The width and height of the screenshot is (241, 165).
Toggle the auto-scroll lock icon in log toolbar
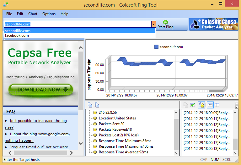(x=201, y=105)
